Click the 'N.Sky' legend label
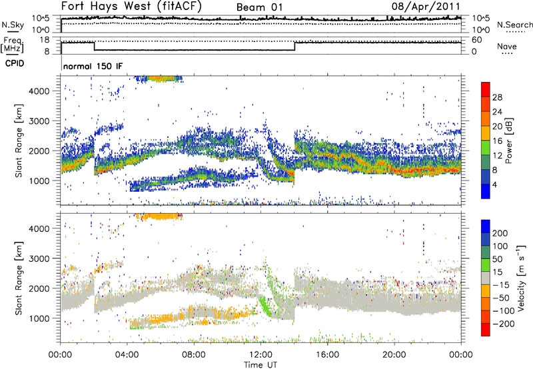The image size is (533, 369). pyautogui.click(x=13, y=25)
